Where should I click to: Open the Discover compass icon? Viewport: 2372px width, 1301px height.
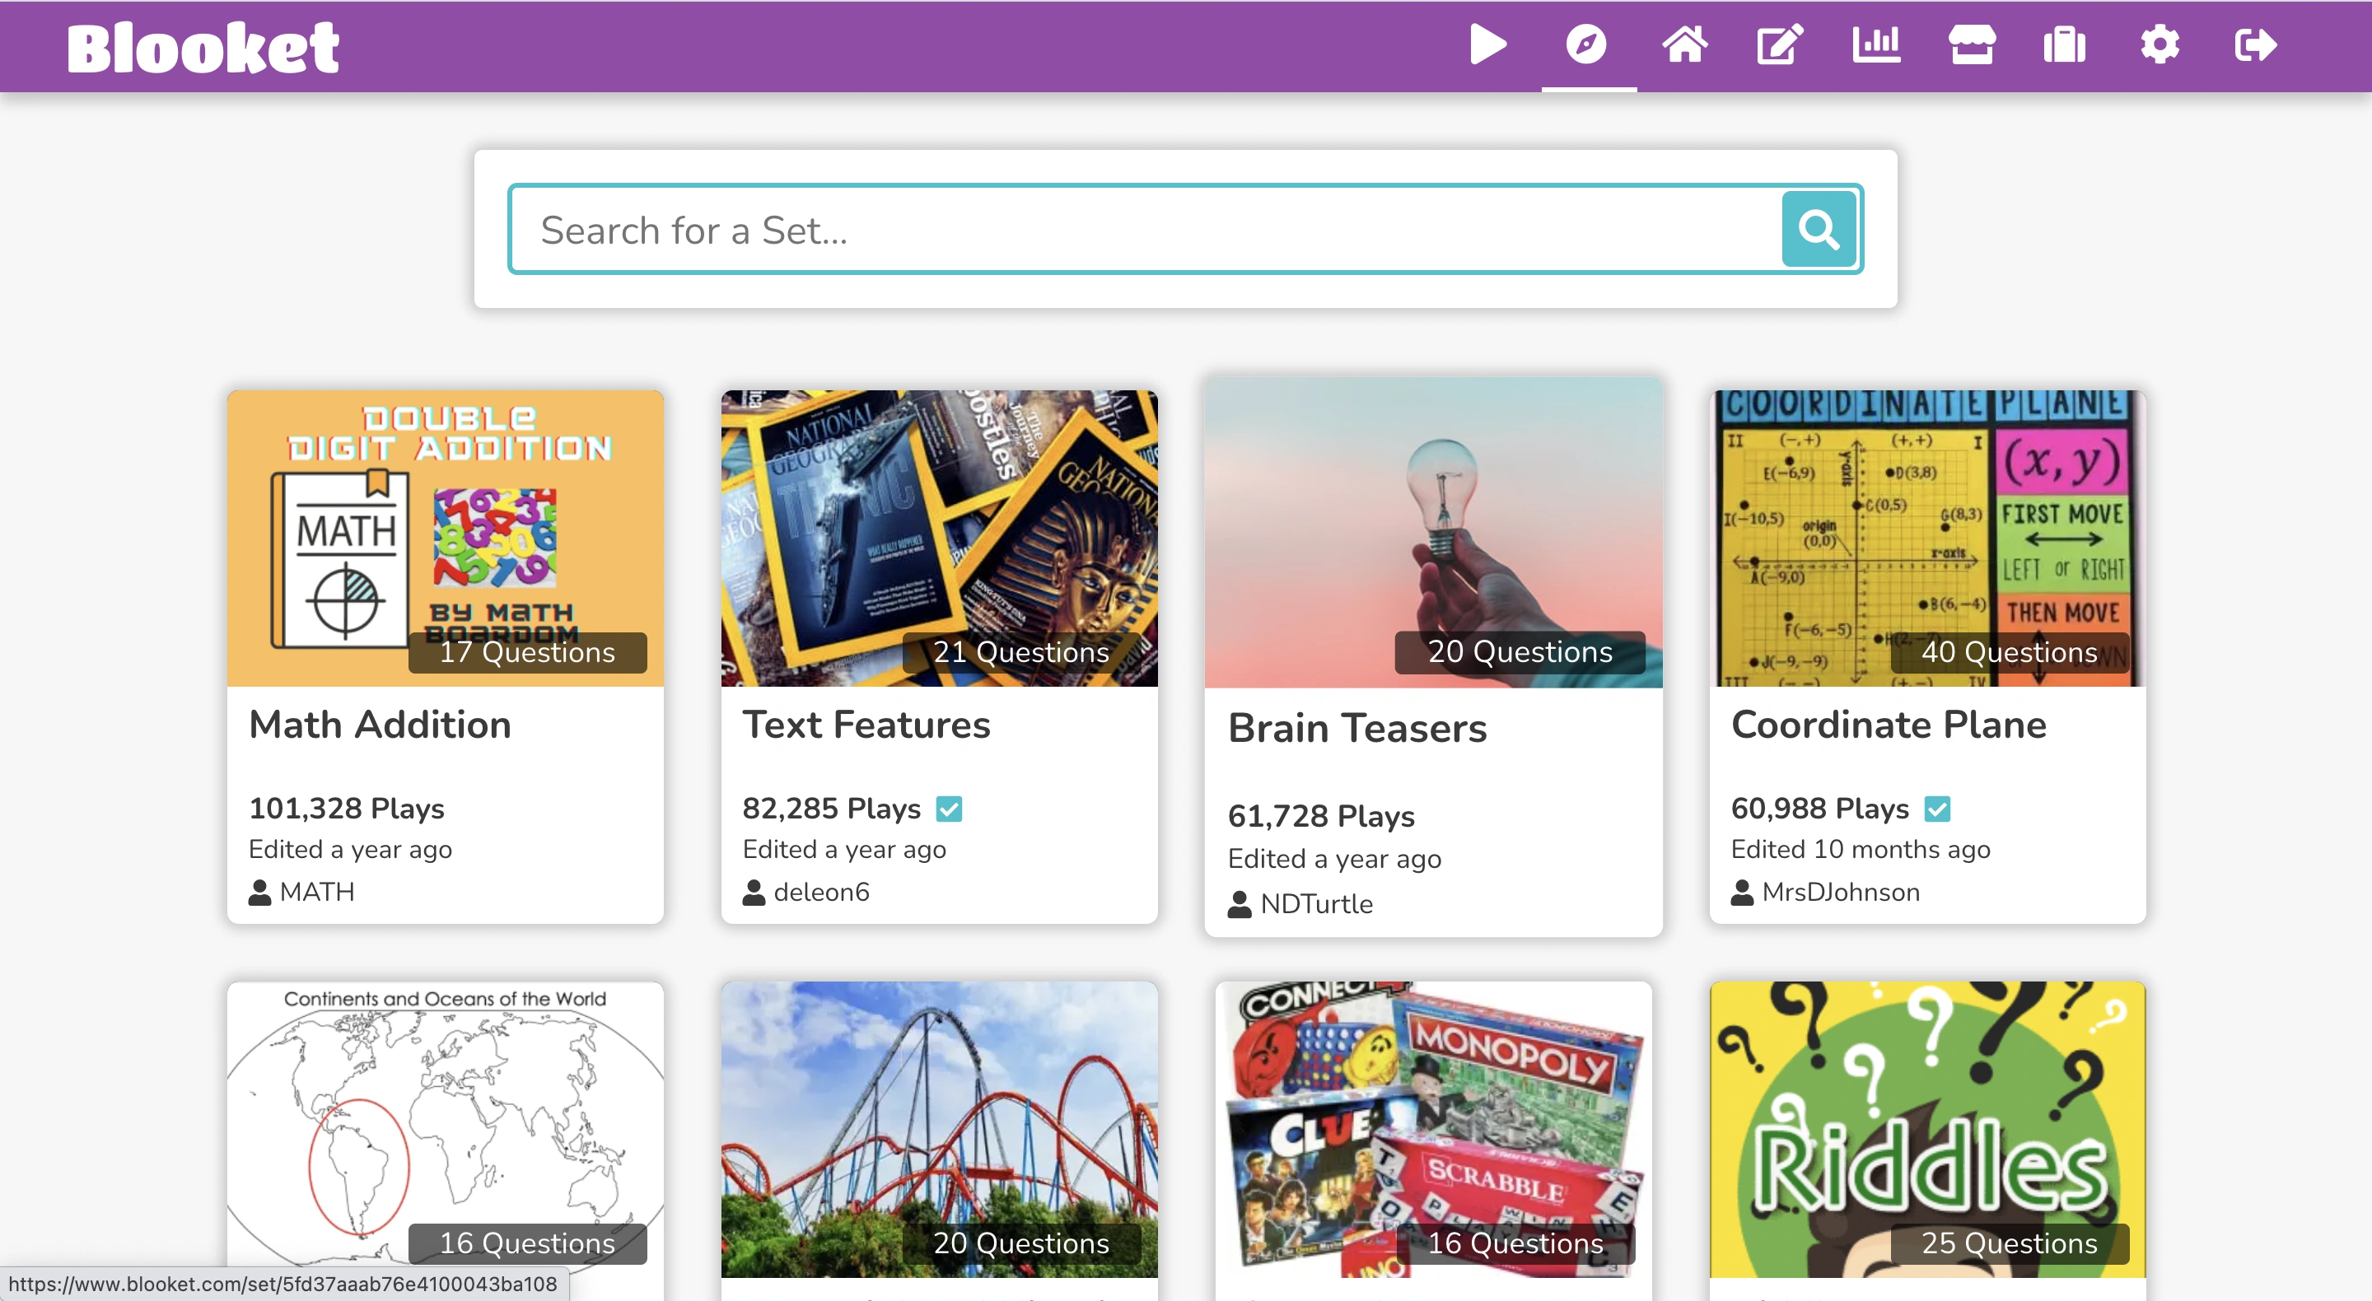pos(1586,45)
